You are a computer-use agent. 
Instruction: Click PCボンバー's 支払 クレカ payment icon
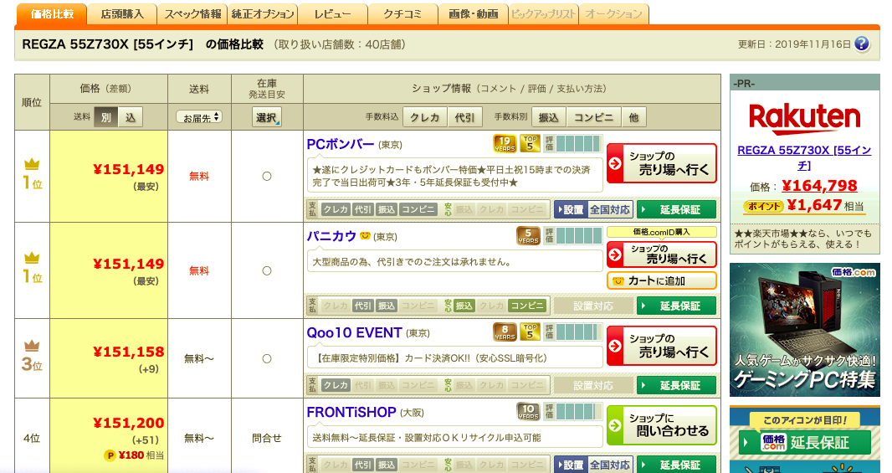pyautogui.click(x=336, y=209)
